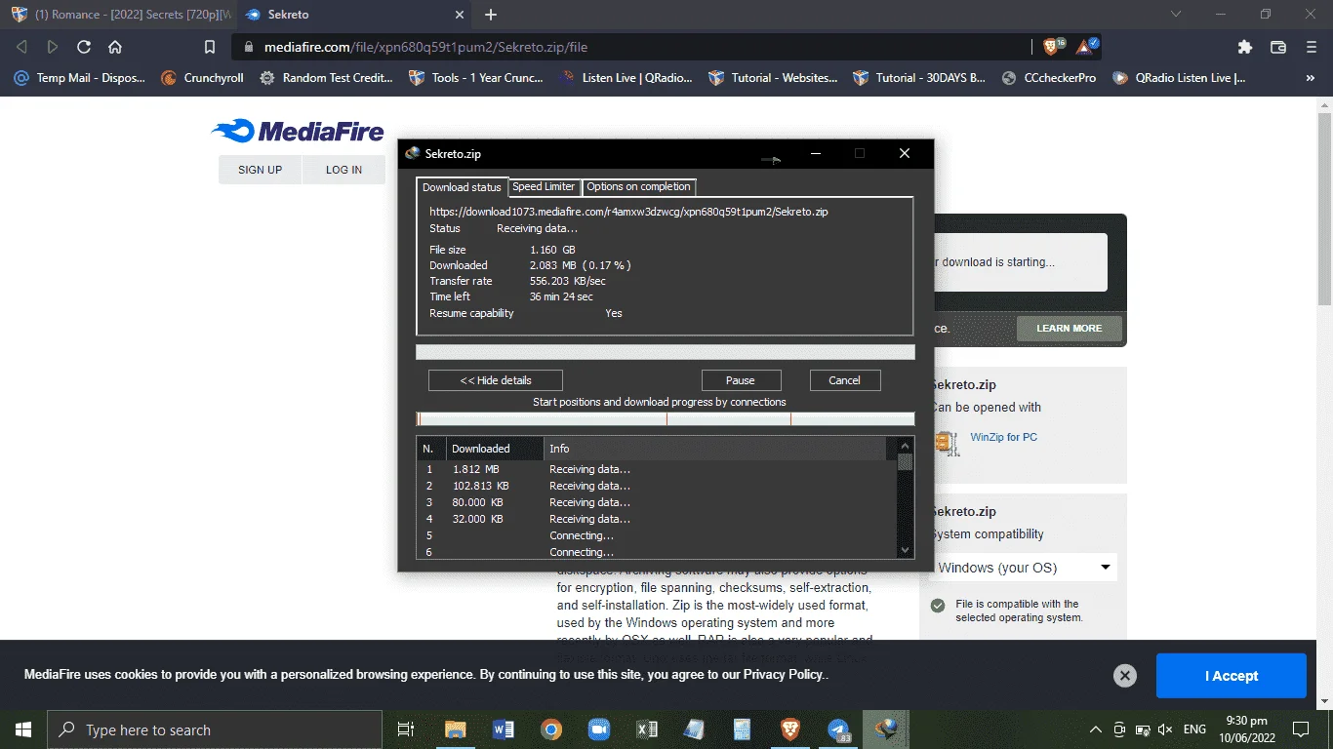Bookmark this page with the bookmark icon

pos(210,47)
